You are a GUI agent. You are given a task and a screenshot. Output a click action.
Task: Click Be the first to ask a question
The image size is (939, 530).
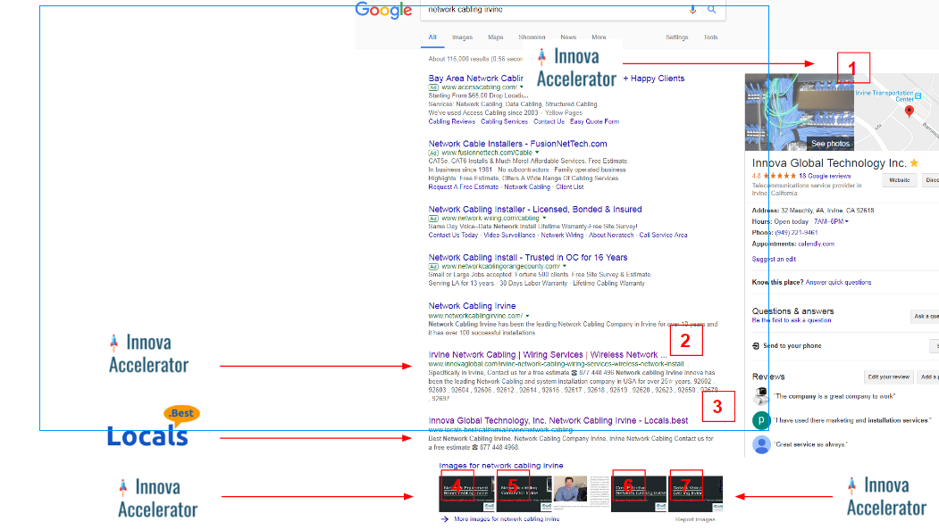[791, 320]
